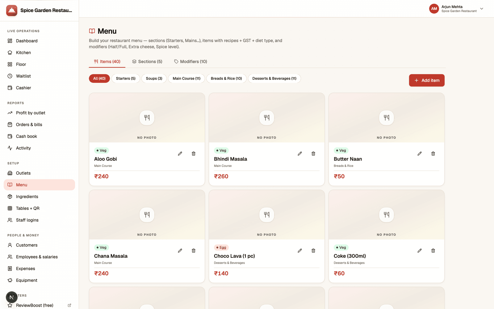Screen dimensions: 494x309
Task: Open Staff logins page
Action: click(39, 220)
